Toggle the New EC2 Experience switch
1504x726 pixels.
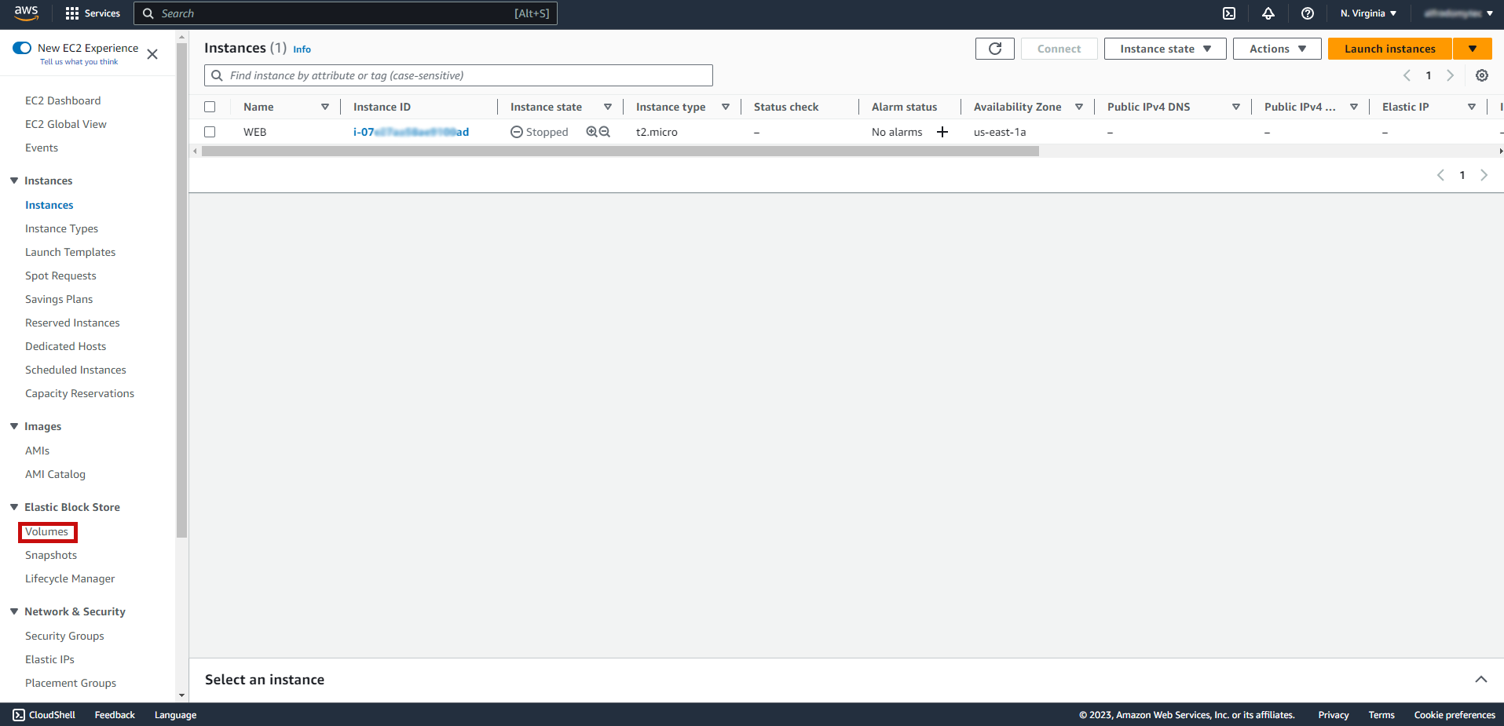[x=22, y=48]
